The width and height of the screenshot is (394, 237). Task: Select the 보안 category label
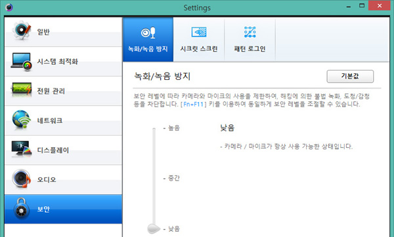coord(43,210)
